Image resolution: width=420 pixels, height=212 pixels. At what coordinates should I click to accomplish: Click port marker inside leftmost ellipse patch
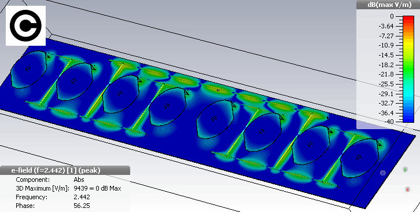(28, 70)
